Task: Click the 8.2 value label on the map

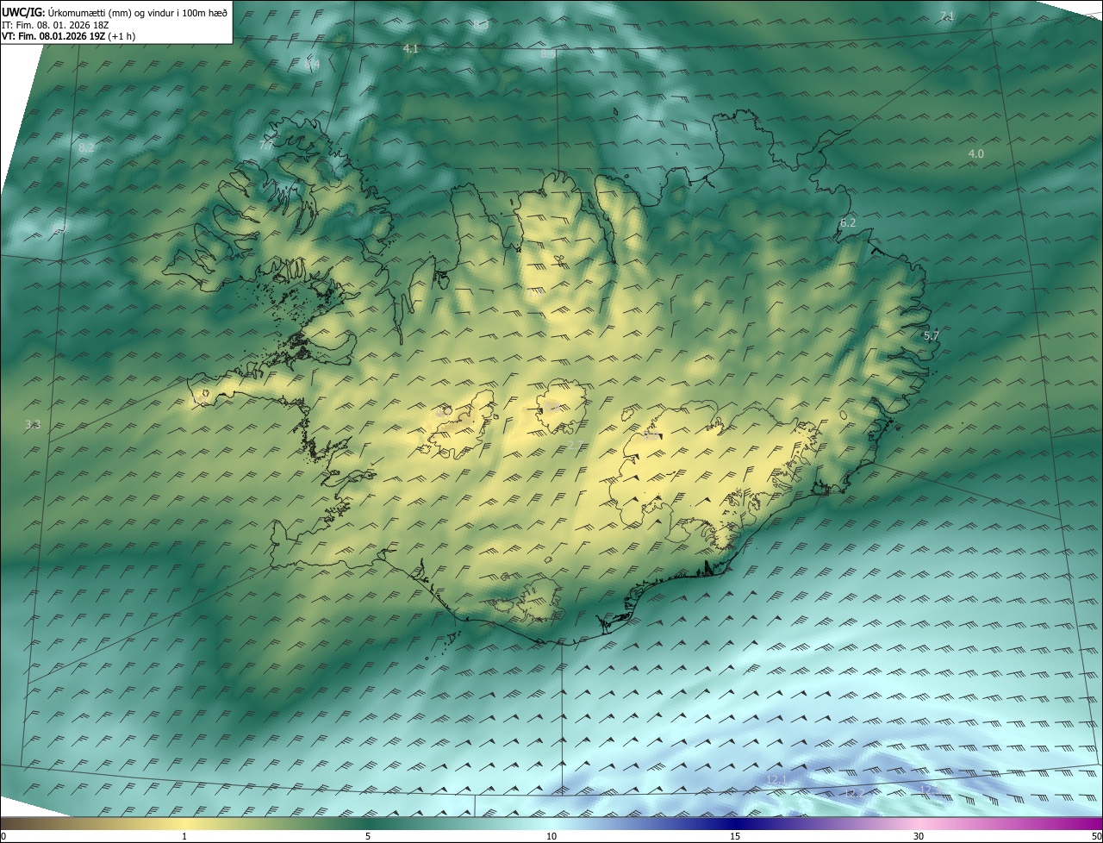Action: point(86,148)
